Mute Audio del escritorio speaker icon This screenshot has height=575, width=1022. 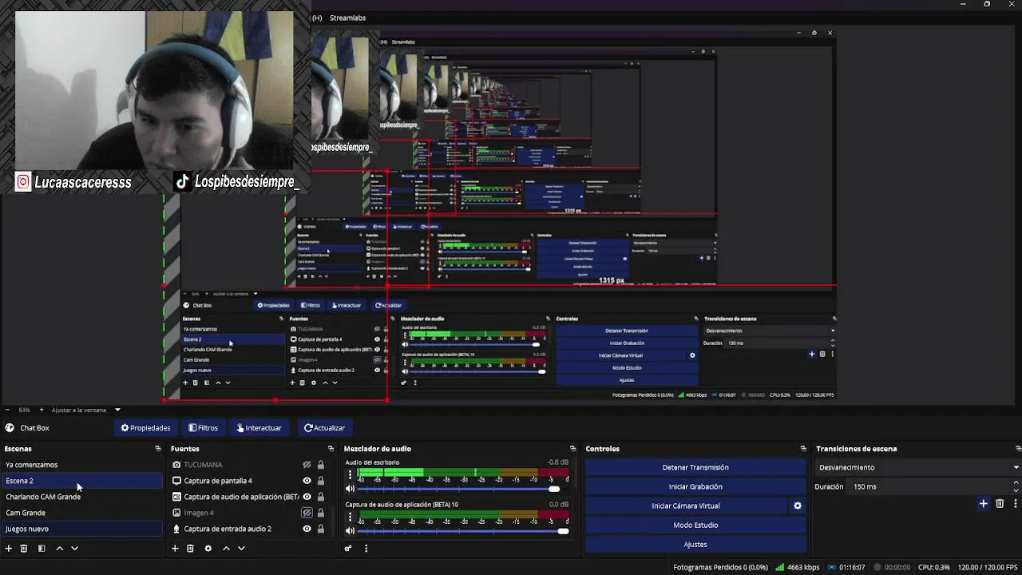(350, 489)
